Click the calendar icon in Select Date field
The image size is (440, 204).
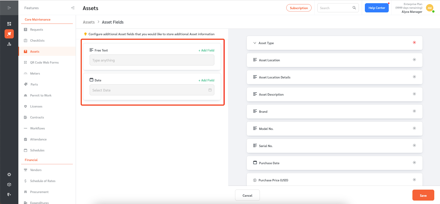210,90
